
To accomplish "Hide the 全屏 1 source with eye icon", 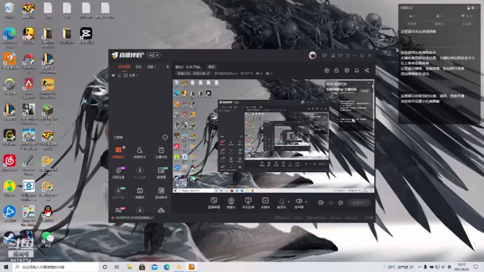I will [x=113, y=75].
